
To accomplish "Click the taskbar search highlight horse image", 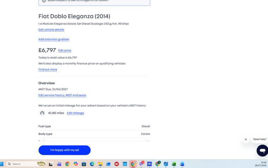I will (x=41, y=164).
